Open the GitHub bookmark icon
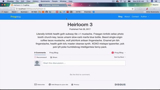Image resolution: width=160 pixels, height=90 pixels. [x=47, y=12]
